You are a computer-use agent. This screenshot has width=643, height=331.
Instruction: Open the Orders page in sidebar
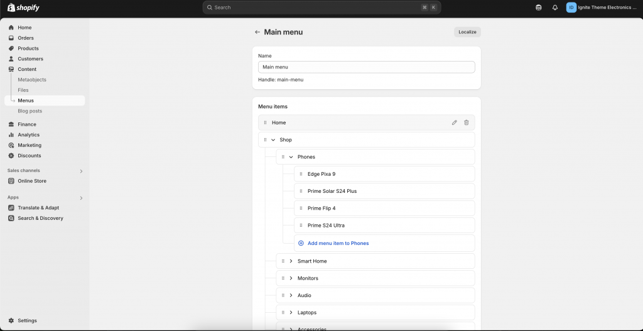point(26,38)
